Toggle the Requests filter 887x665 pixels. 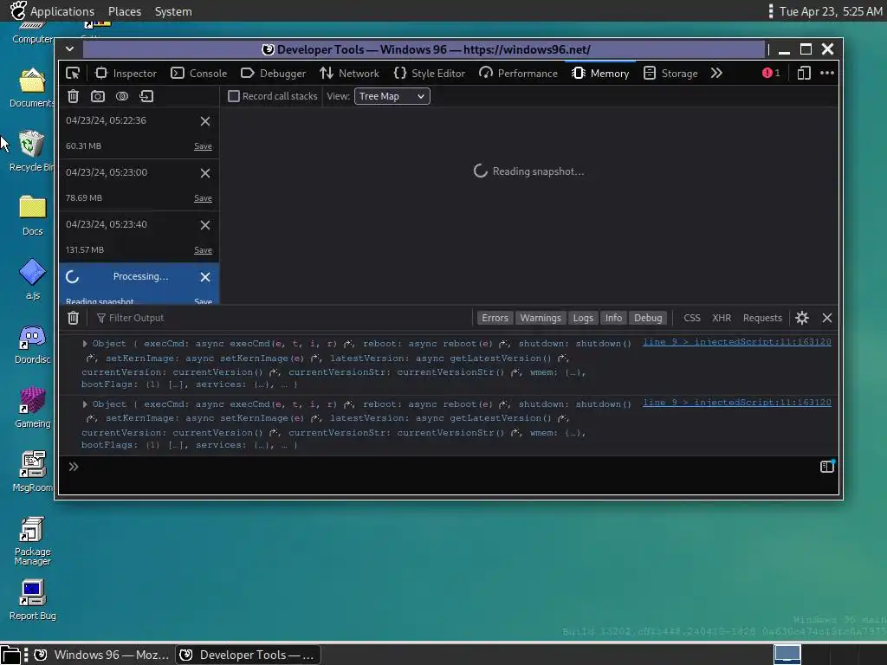762,318
